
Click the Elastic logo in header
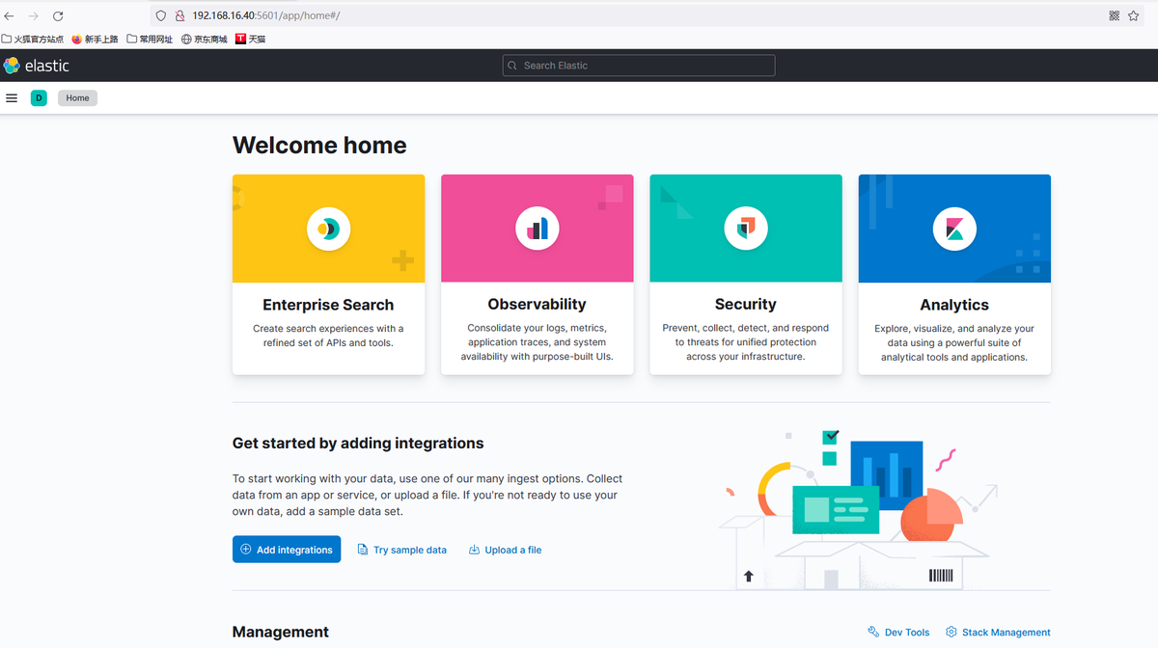(x=37, y=66)
